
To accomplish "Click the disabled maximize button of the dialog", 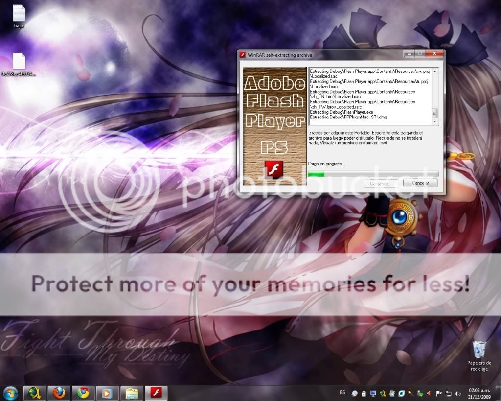I will click(x=420, y=54).
